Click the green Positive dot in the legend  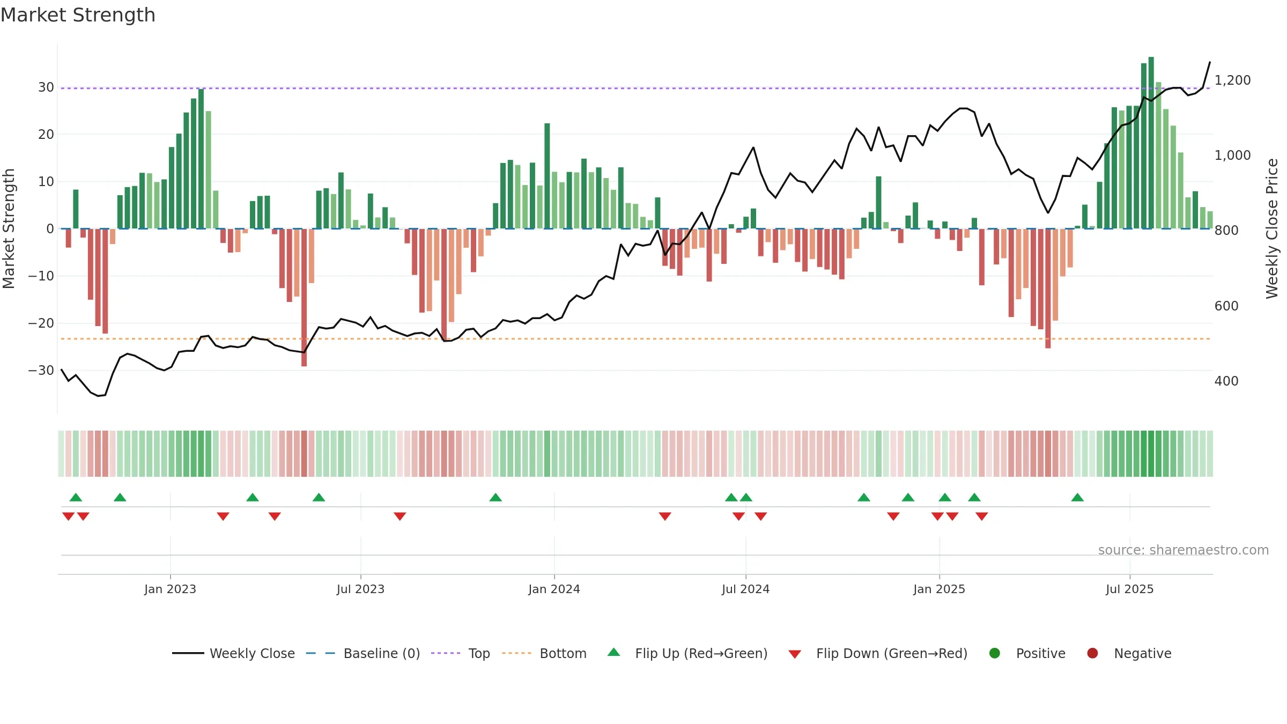(x=995, y=653)
